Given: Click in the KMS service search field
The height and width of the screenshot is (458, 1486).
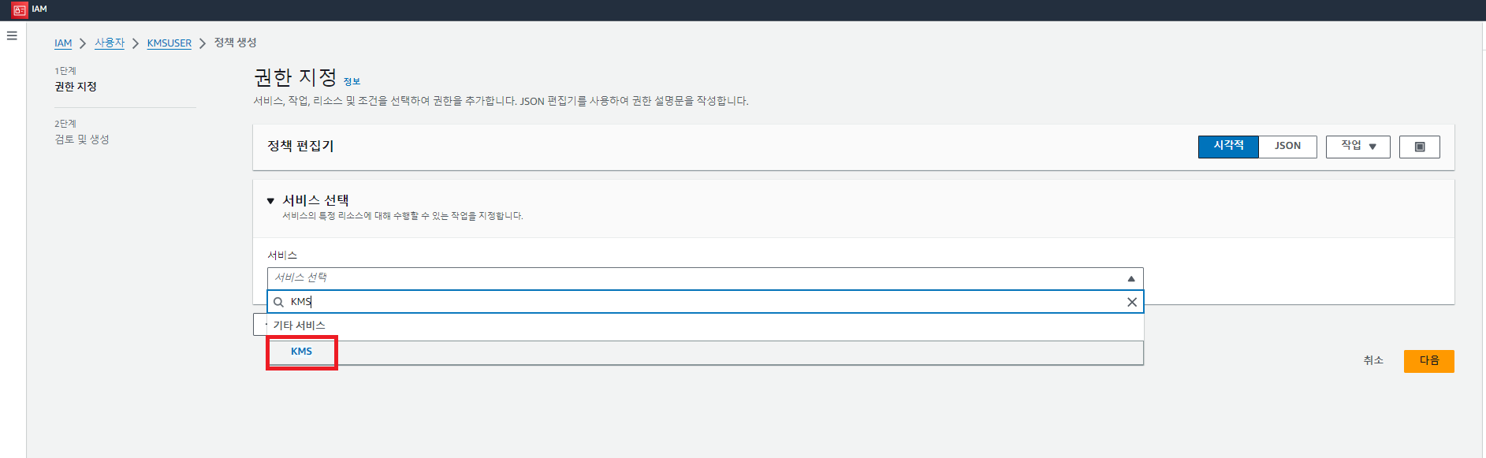Looking at the screenshot, I should point(705,302).
